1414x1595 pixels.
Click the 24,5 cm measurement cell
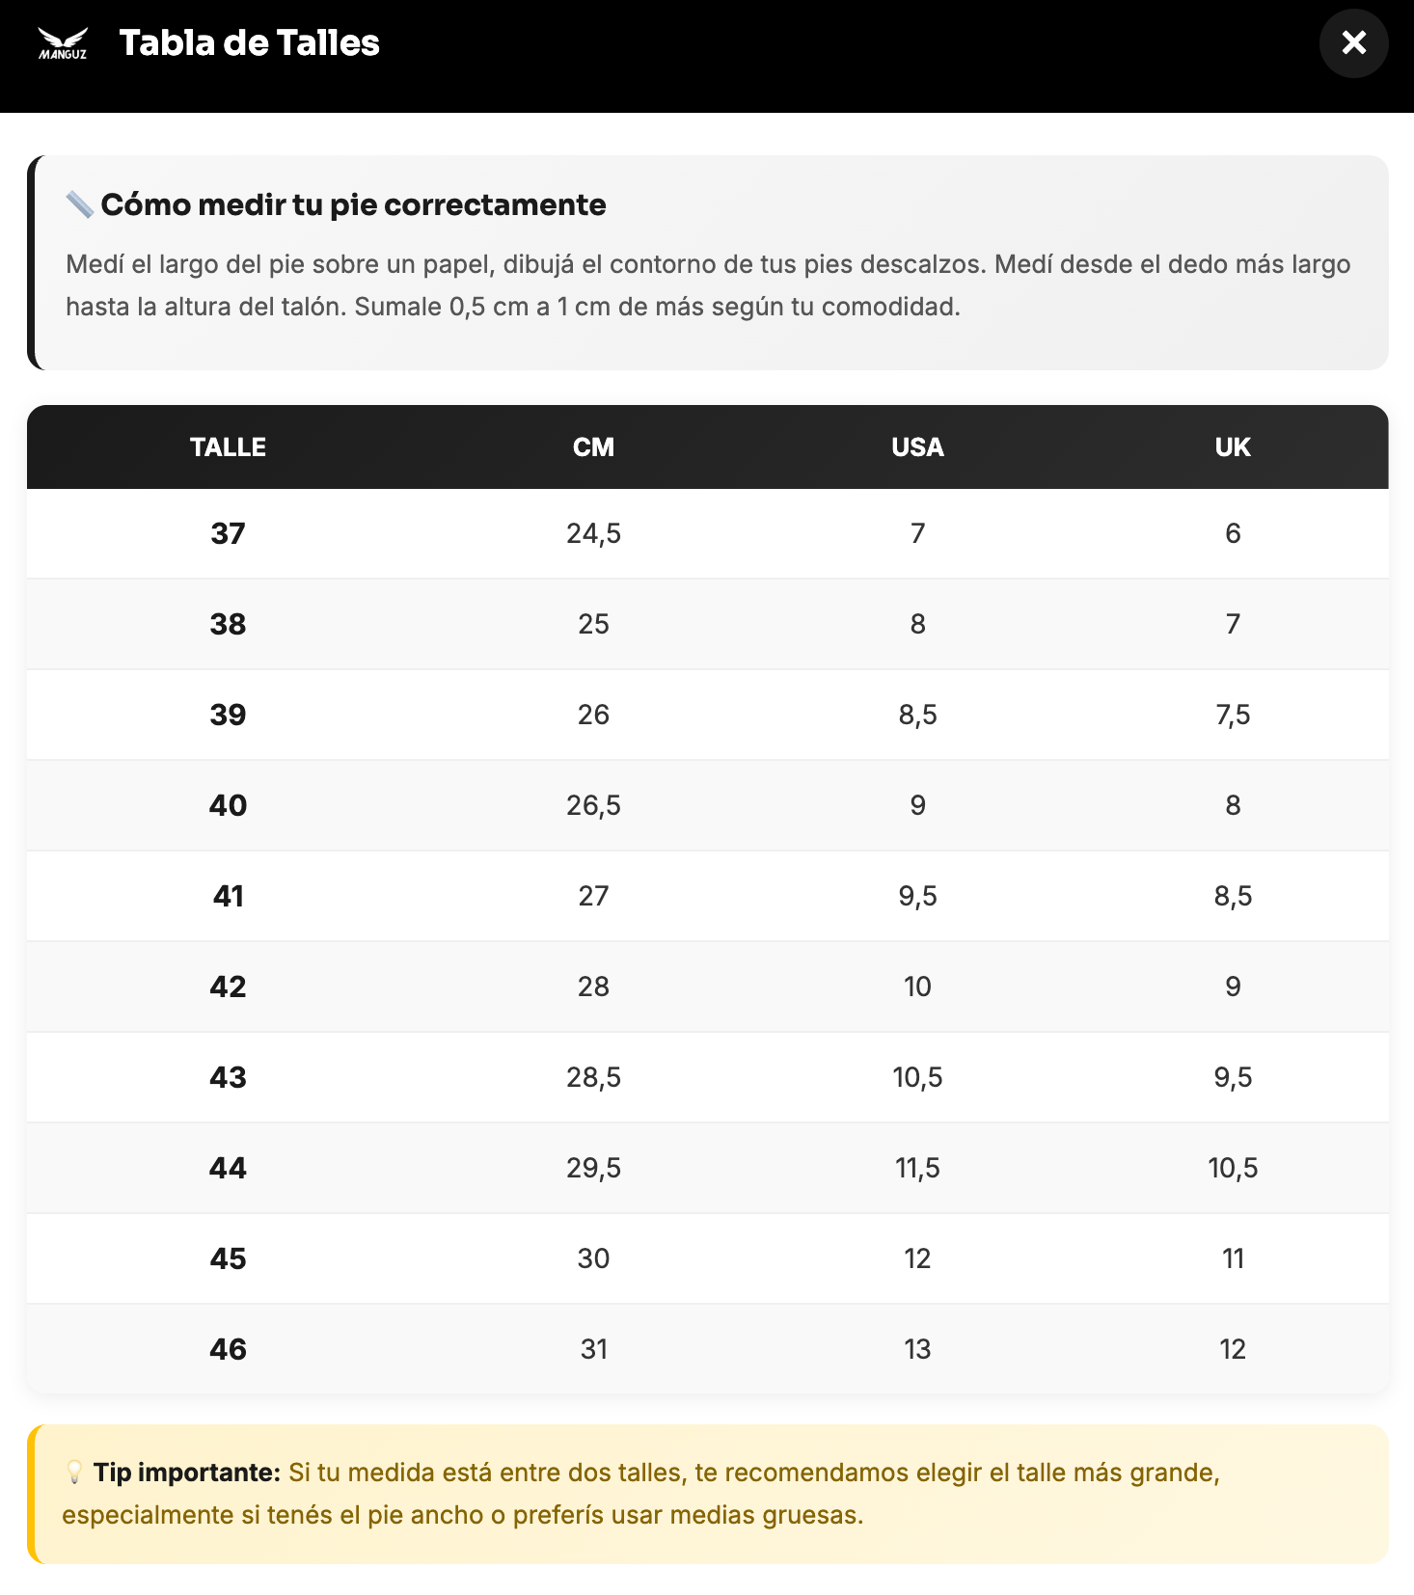593,533
